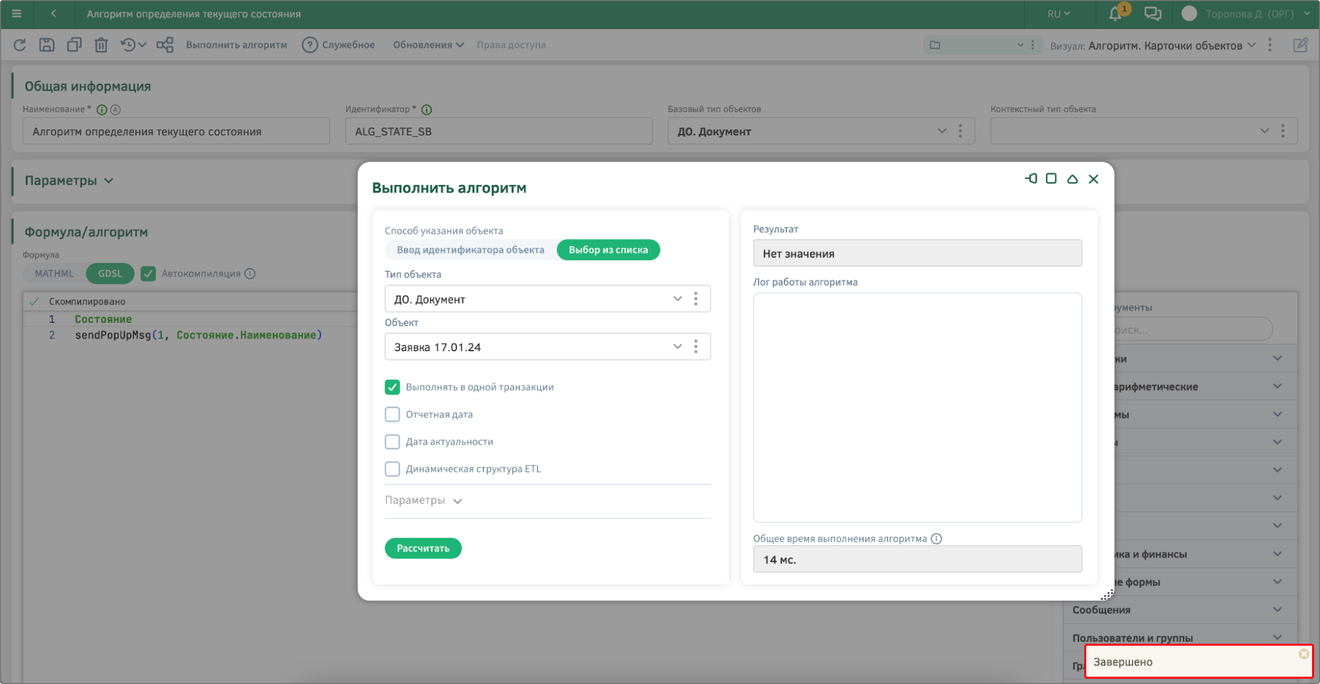This screenshot has width=1320, height=684.
Task: Enable the Динамическая структура ETL checkbox
Action: pyautogui.click(x=392, y=469)
